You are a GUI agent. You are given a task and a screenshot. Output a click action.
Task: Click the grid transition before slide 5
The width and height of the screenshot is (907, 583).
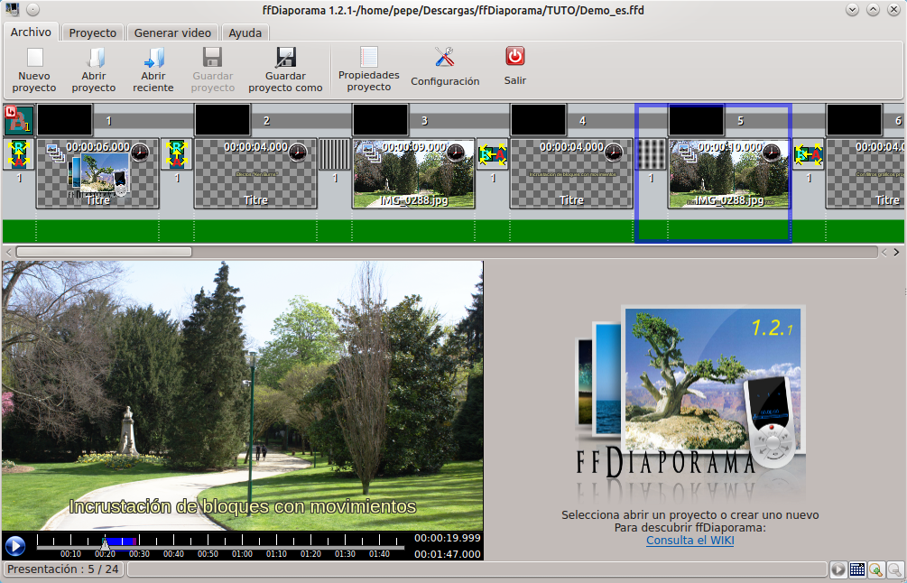click(x=651, y=154)
